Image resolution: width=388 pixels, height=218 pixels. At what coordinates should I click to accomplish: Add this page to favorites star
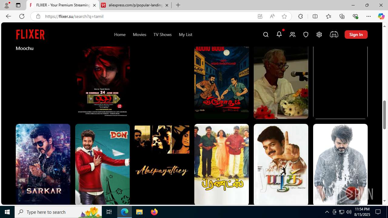284,16
